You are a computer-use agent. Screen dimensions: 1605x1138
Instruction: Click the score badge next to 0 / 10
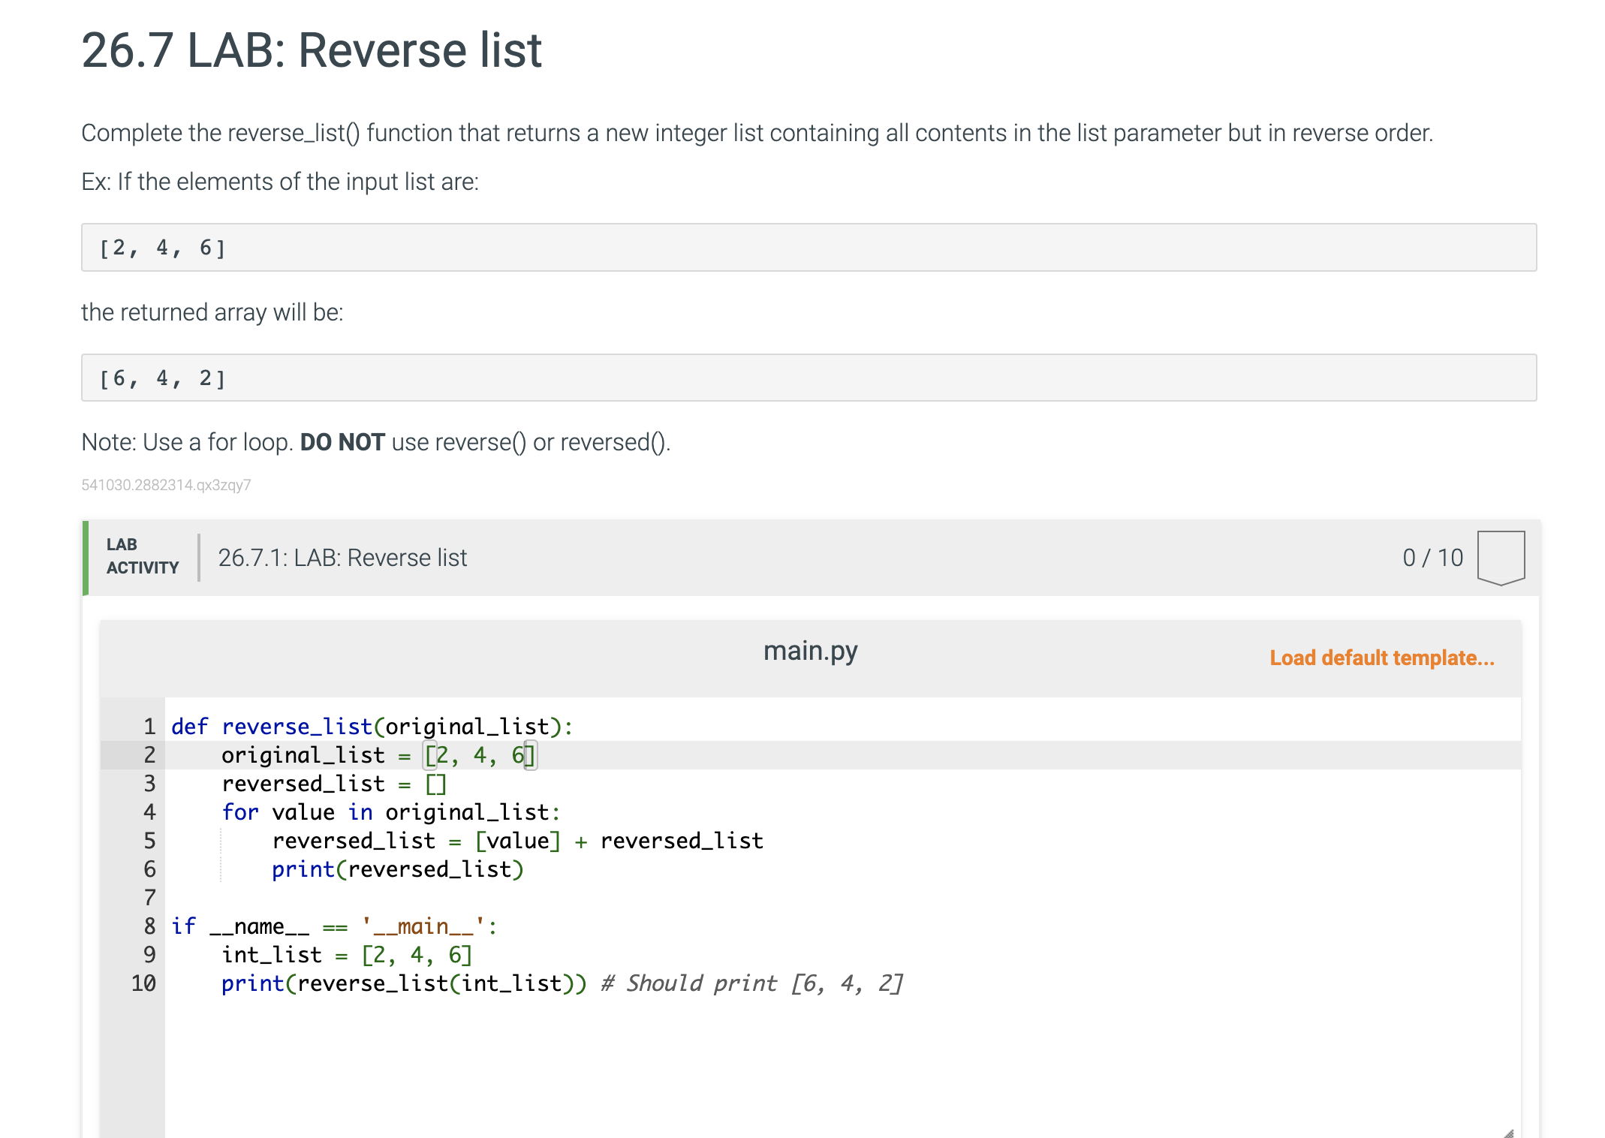coord(1500,557)
